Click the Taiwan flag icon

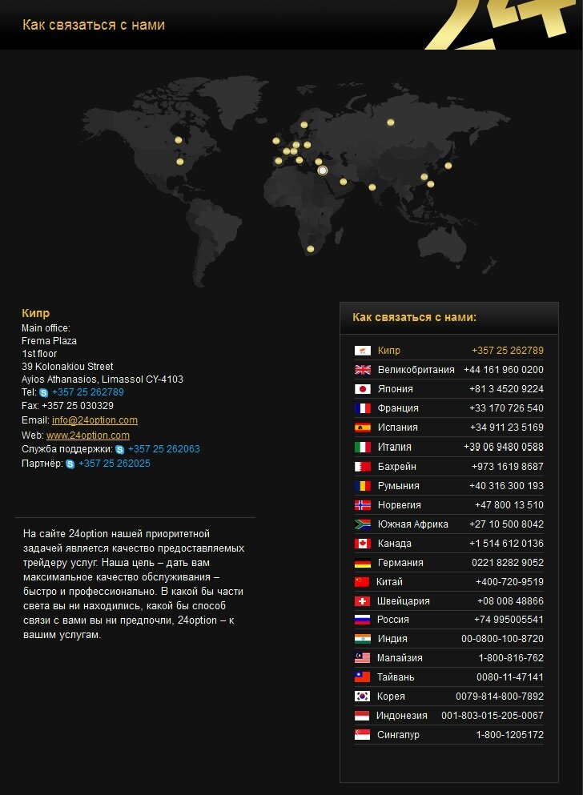pos(362,677)
